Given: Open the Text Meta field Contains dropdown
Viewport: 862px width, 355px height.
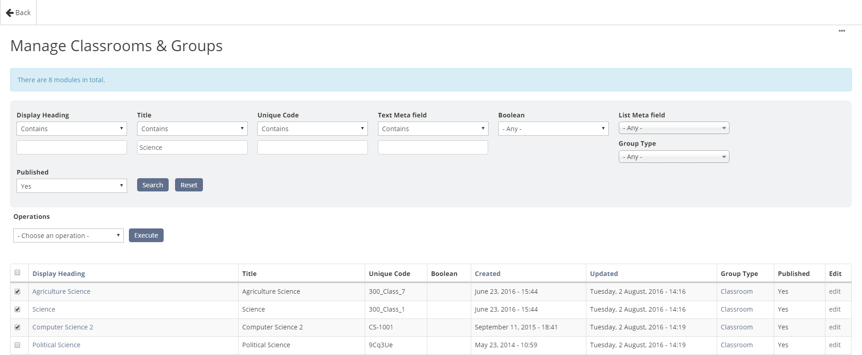Looking at the screenshot, I should [x=433, y=129].
